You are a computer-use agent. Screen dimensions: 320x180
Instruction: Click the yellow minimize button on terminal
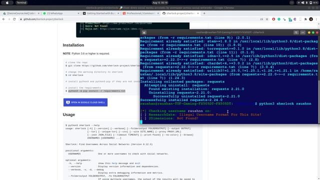(309, 32)
